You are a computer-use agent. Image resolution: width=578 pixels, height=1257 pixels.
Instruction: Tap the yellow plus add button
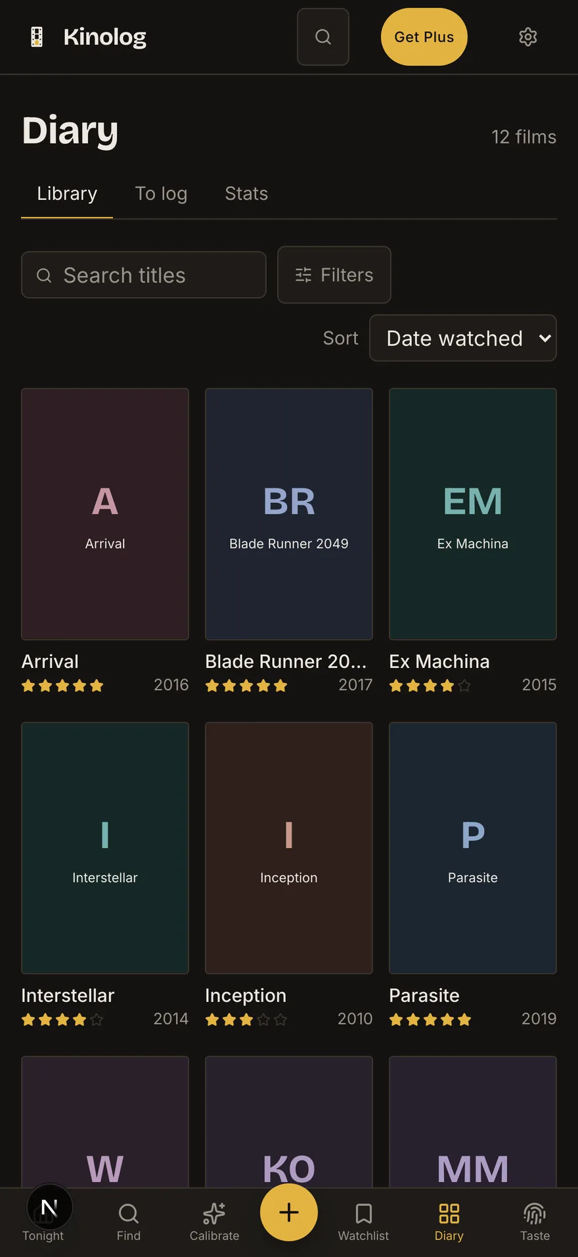(289, 1212)
